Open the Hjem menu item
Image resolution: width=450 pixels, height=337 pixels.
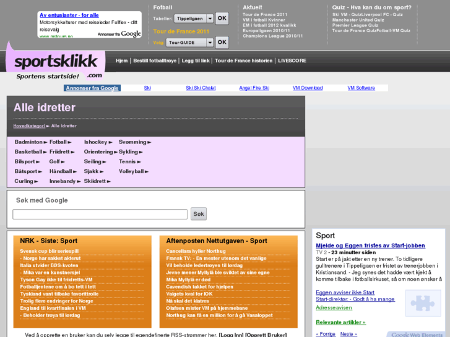point(122,61)
